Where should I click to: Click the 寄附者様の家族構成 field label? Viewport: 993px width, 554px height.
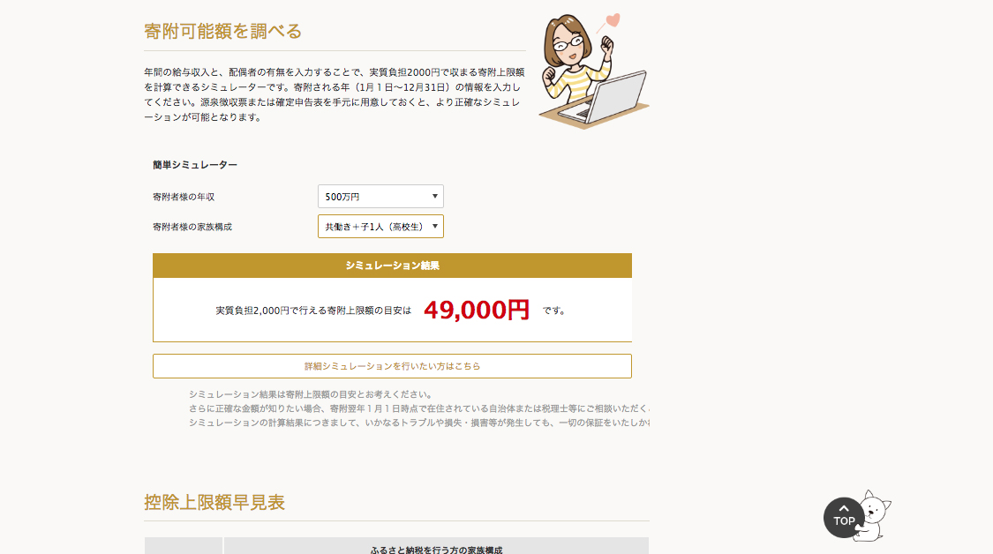[x=192, y=227]
